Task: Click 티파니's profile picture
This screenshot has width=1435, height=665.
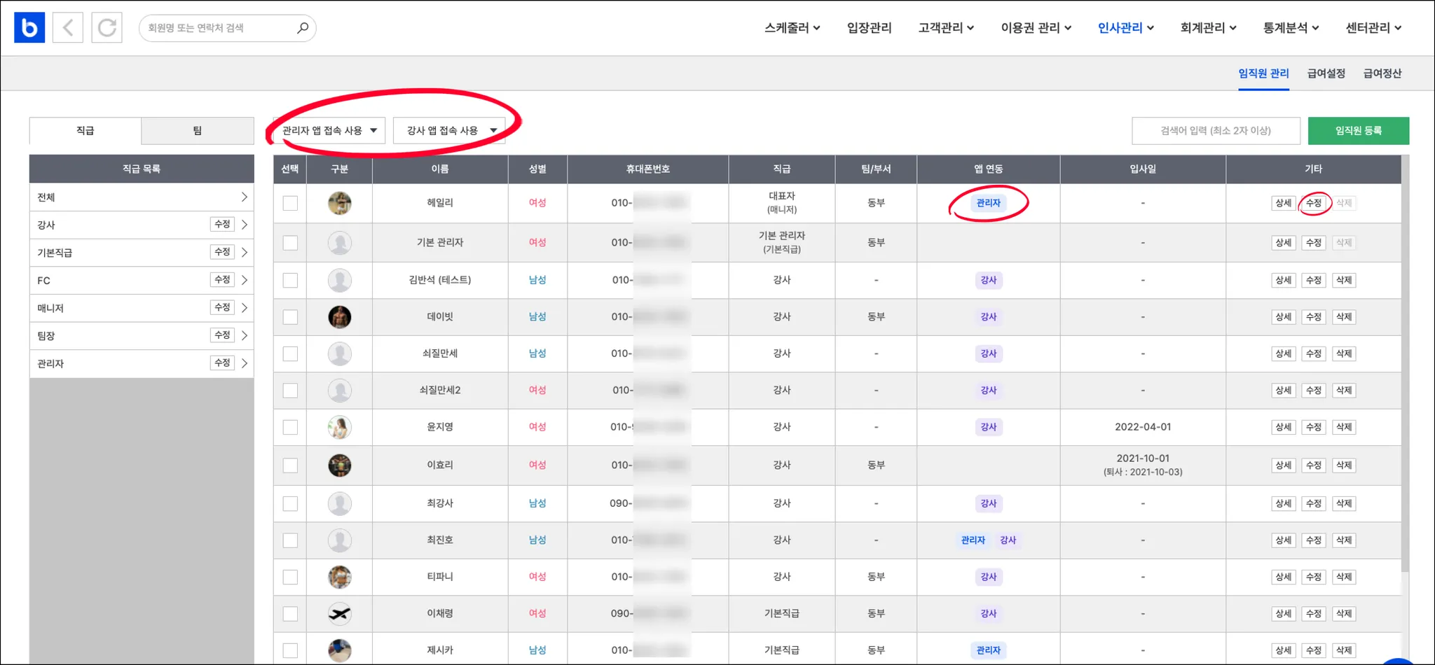Action: point(340,577)
